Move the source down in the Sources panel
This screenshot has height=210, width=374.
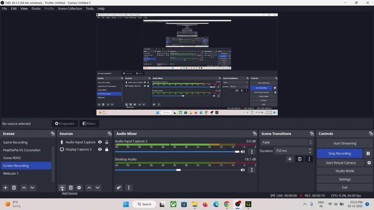(98, 188)
